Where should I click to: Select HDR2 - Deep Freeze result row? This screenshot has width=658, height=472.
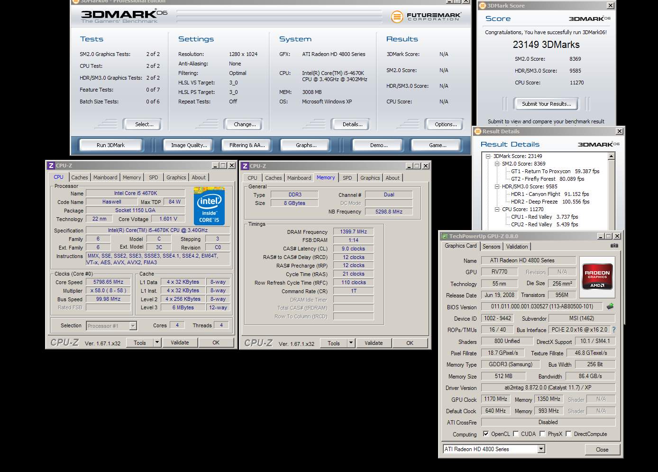tap(550, 202)
